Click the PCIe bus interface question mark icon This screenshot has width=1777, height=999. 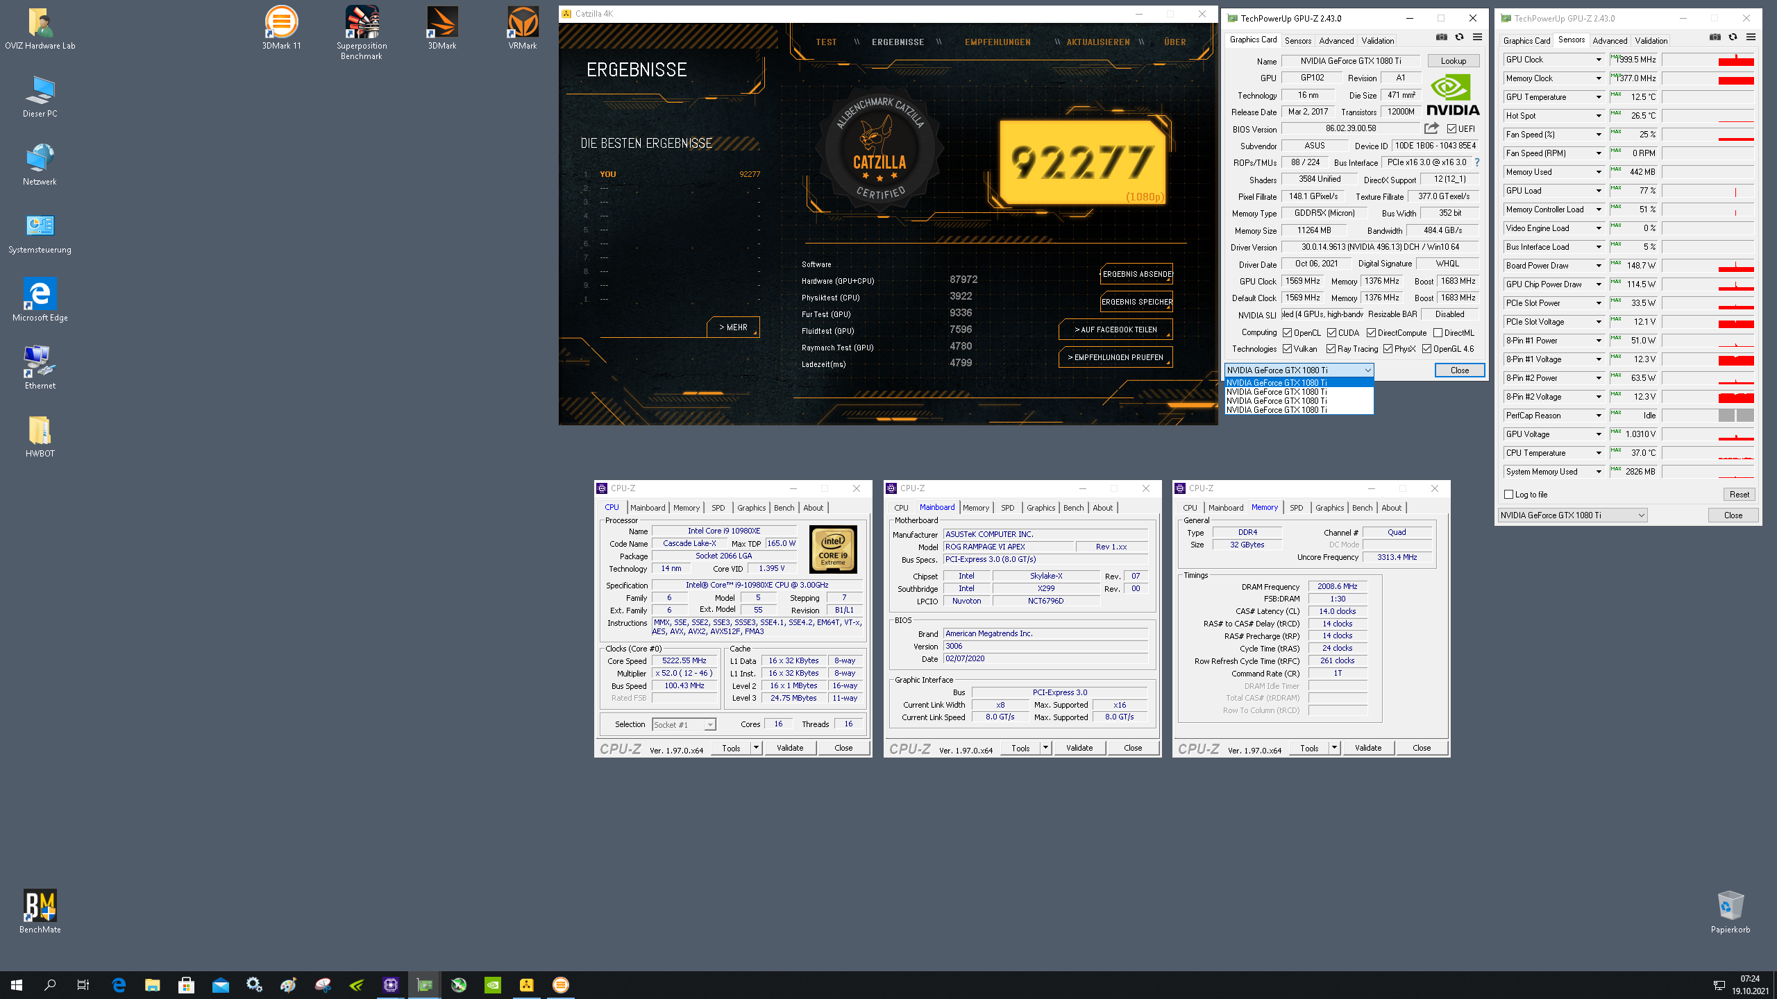(1477, 162)
